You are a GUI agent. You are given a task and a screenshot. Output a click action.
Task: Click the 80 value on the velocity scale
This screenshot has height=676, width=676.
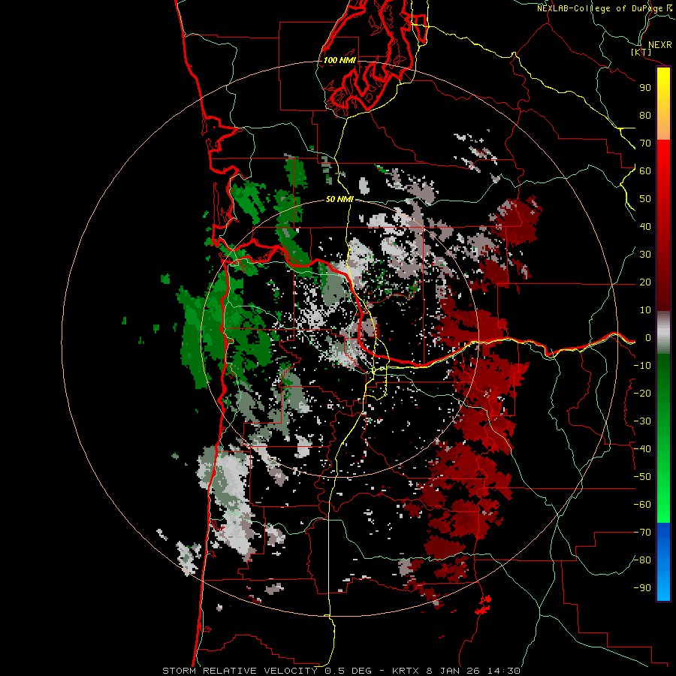coord(645,116)
